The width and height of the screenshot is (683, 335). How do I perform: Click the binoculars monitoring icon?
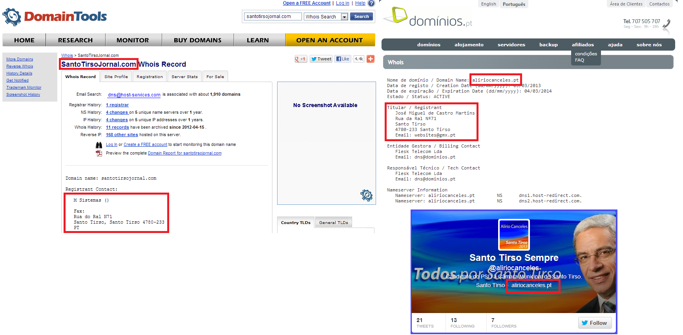click(x=99, y=145)
